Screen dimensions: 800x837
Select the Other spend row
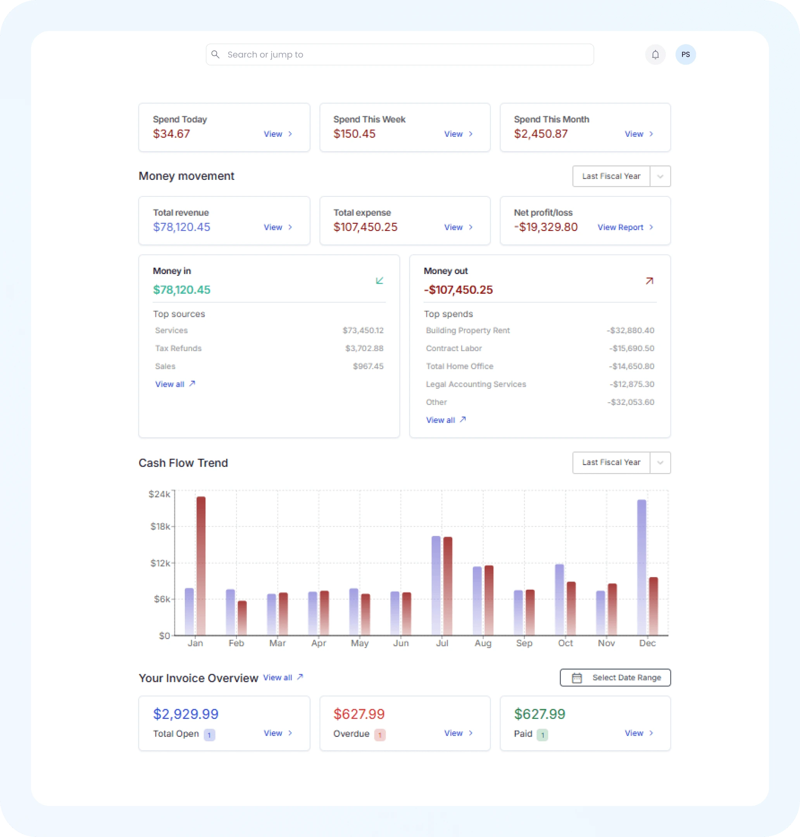540,402
